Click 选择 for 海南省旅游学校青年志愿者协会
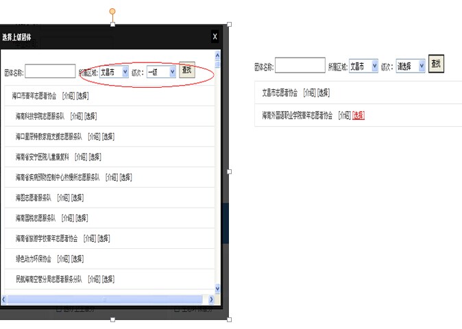This screenshot has height=329, width=462. coord(104,239)
